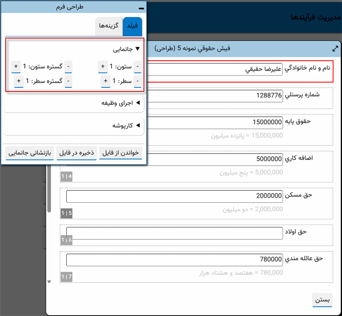Image resolution: width=342 pixels, height=316 pixels.
Task: Click minus next to گستره ستون
Action: coord(68,67)
